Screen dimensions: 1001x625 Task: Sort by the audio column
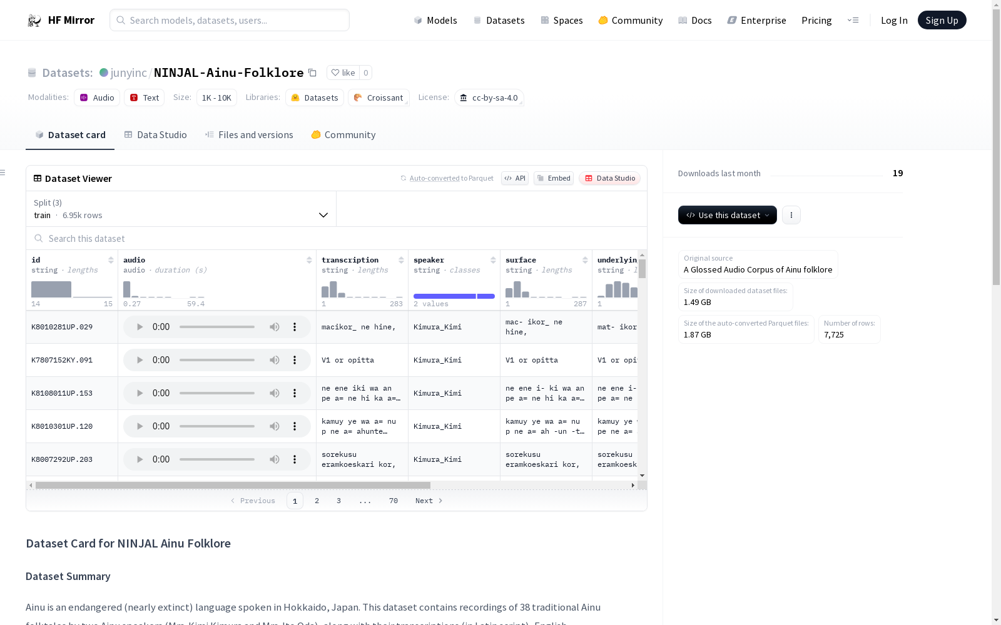(309, 260)
